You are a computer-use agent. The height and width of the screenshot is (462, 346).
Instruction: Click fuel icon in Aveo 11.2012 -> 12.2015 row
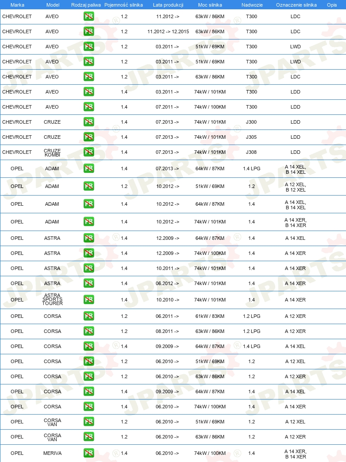[89, 31]
